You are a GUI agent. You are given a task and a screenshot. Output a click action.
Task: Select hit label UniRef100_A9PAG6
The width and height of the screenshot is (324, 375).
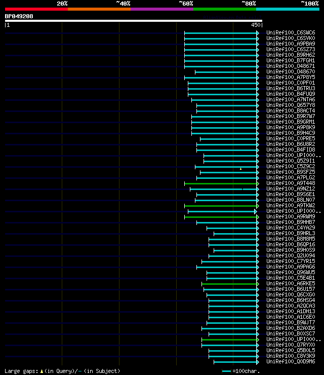point(291,267)
